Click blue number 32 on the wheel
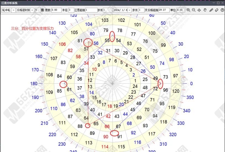 click(100, 53)
